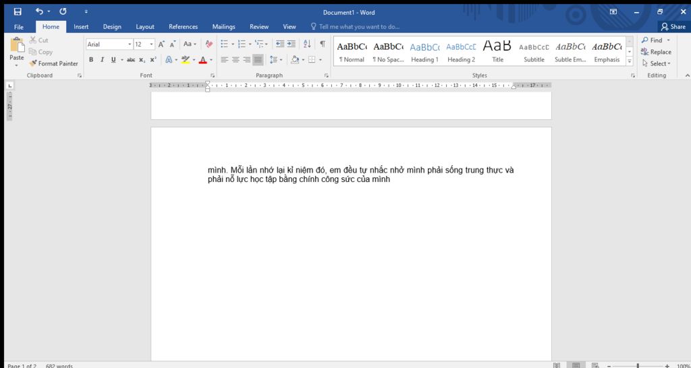Align text left
This screenshot has height=368, width=691.
click(x=224, y=60)
